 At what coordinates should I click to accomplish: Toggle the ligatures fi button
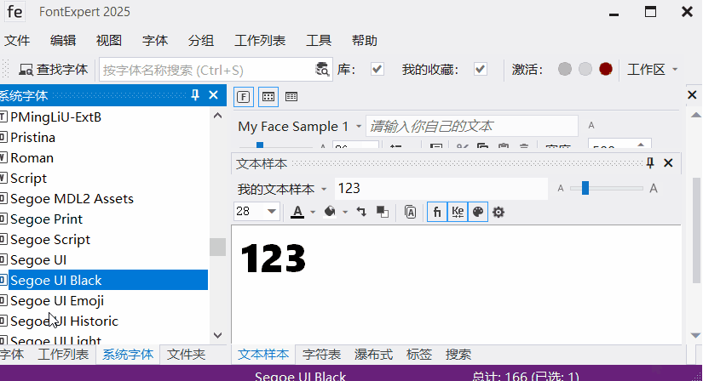tap(437, 212)
